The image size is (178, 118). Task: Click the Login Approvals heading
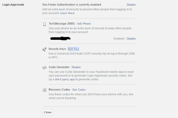point(13,5)
